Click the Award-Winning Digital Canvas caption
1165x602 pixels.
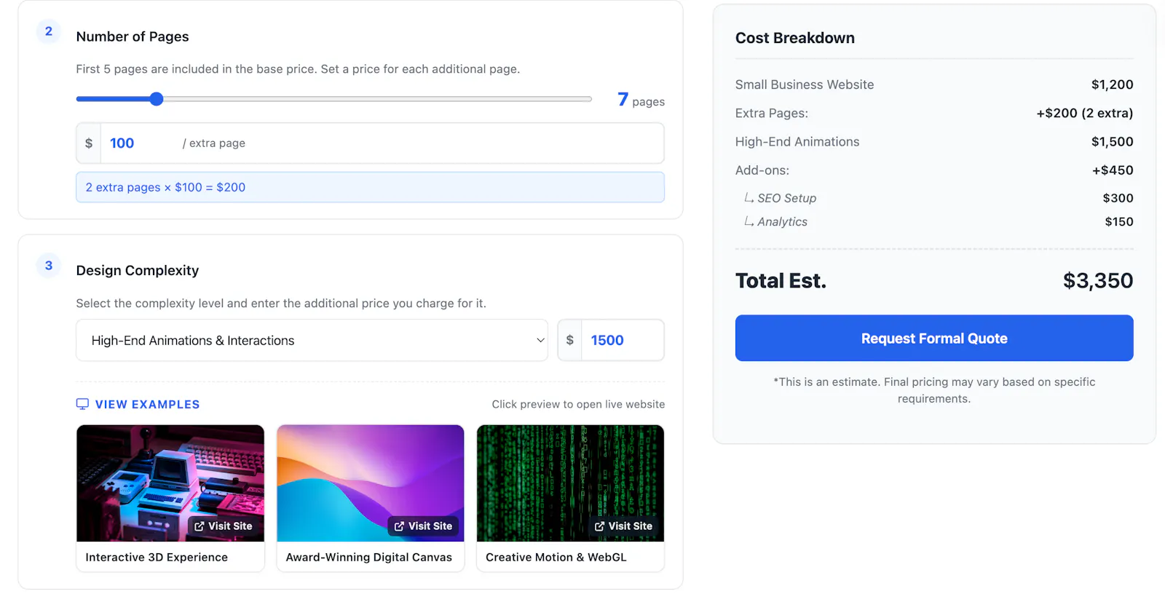(x=369, y=557)
